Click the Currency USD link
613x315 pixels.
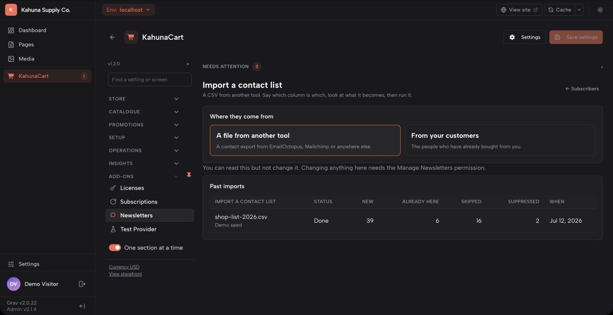pyautogui.click(x=124, y=267)
